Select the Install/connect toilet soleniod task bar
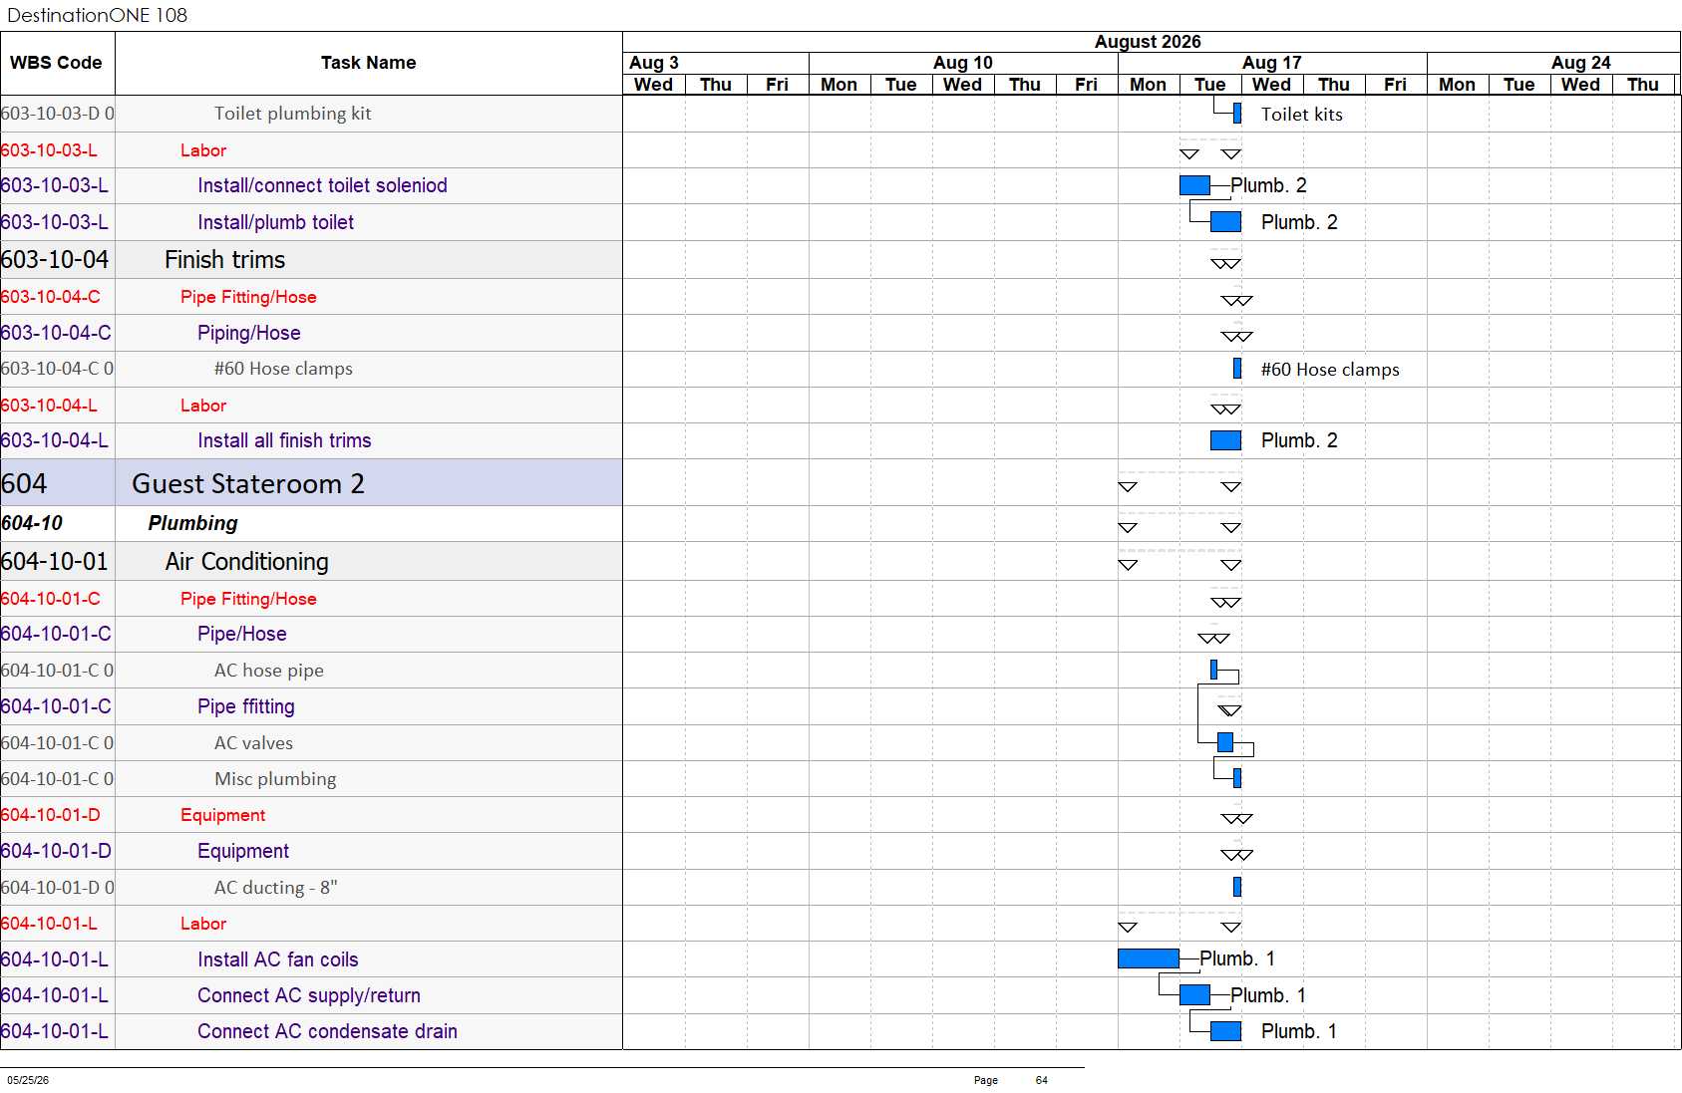1682x1093 pixels. point(1194,185)
